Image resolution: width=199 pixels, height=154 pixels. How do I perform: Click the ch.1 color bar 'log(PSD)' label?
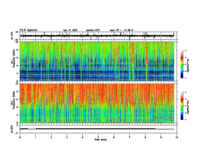click(188, 66)
